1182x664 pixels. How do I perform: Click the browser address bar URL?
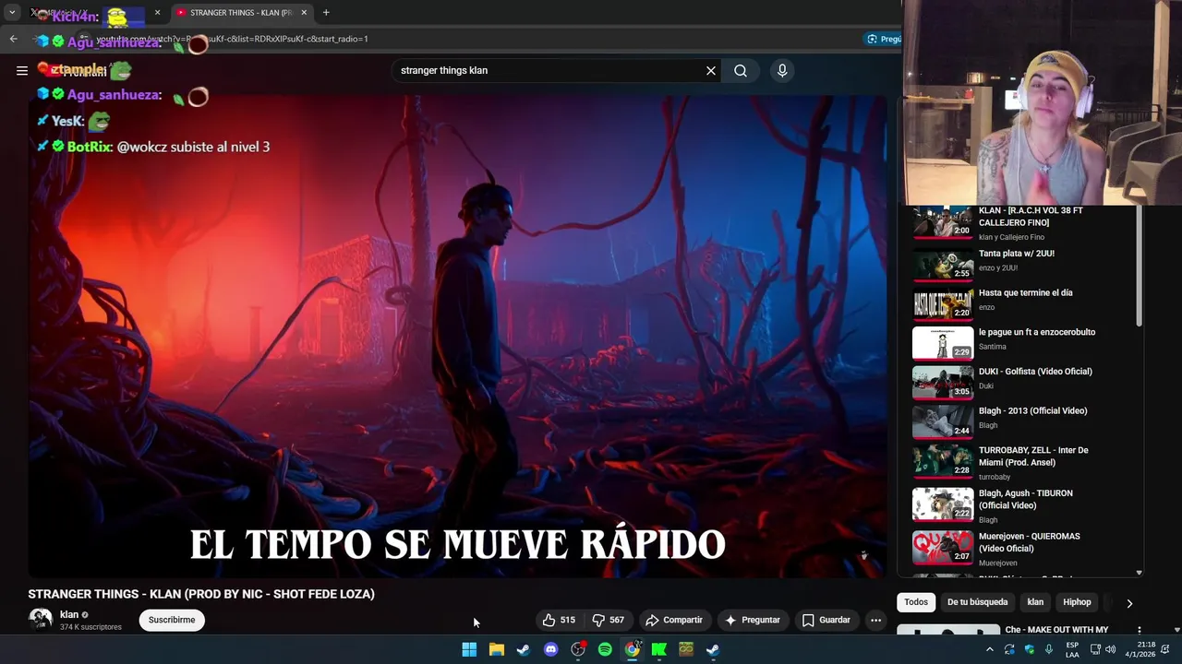pyautogui.click(x=231, y=39)
